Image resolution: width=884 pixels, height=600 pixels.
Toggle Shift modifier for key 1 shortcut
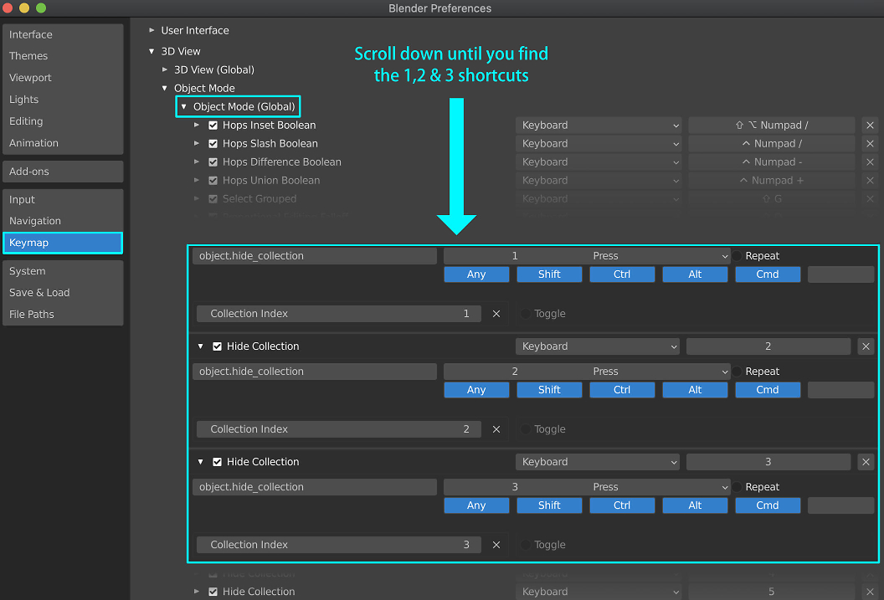(549, 274)
